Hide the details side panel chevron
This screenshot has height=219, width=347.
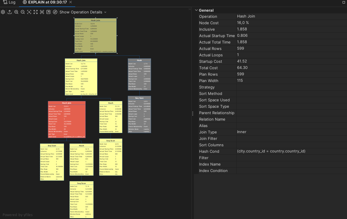(x=190, y=9)
